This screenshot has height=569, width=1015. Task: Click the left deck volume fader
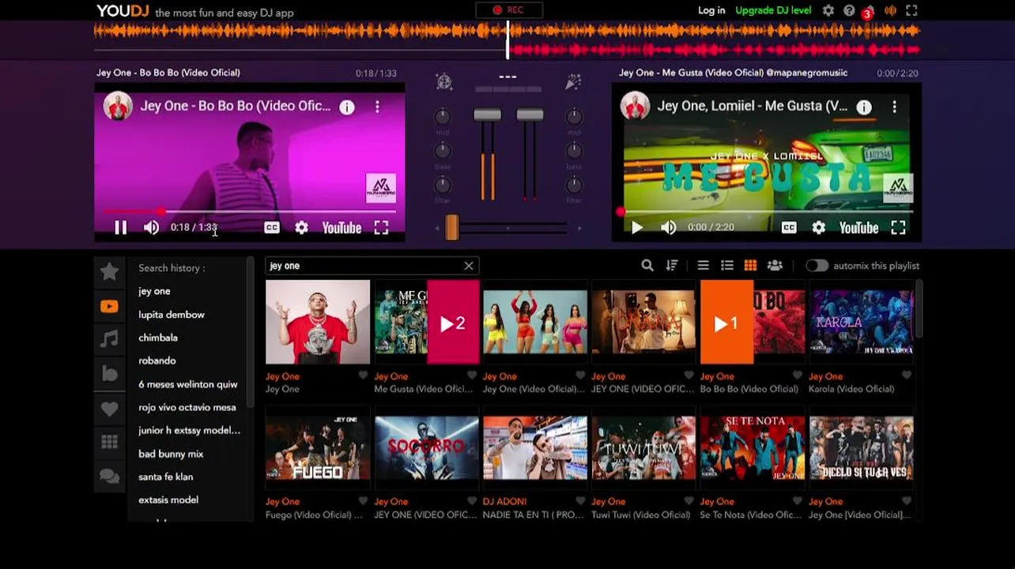pyautogui.click(x=487, y=115)
